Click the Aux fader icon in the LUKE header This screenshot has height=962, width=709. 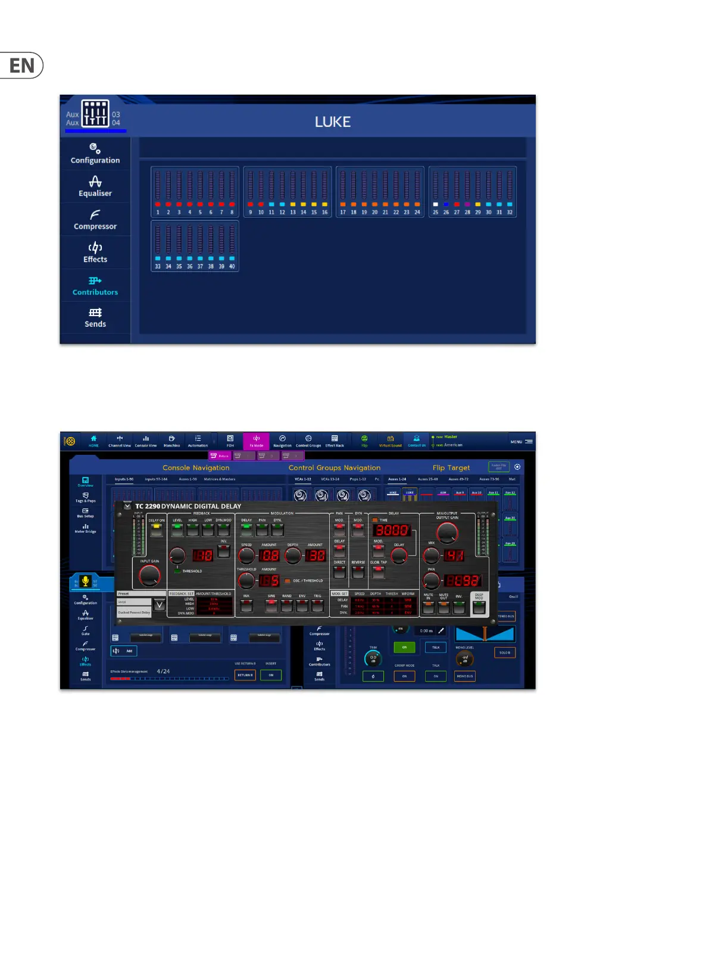point(95,113)
